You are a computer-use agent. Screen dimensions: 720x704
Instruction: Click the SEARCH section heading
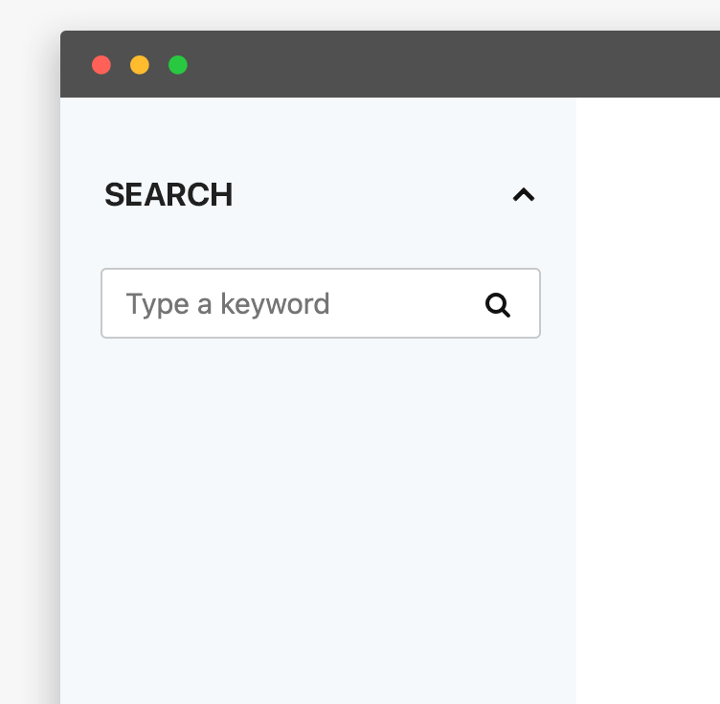169,195
